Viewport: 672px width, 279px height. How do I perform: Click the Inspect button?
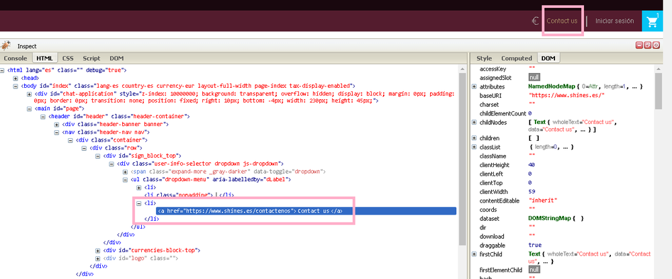click(27, 46)
